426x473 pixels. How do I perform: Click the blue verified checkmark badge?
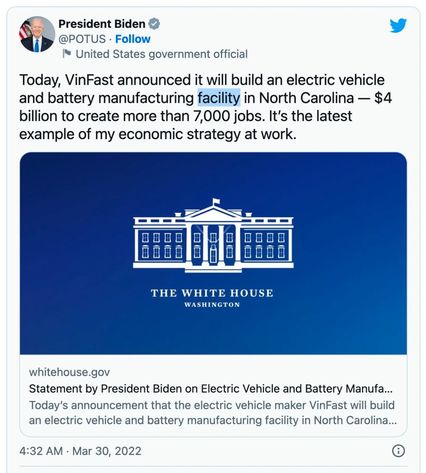tap(154, 24)
